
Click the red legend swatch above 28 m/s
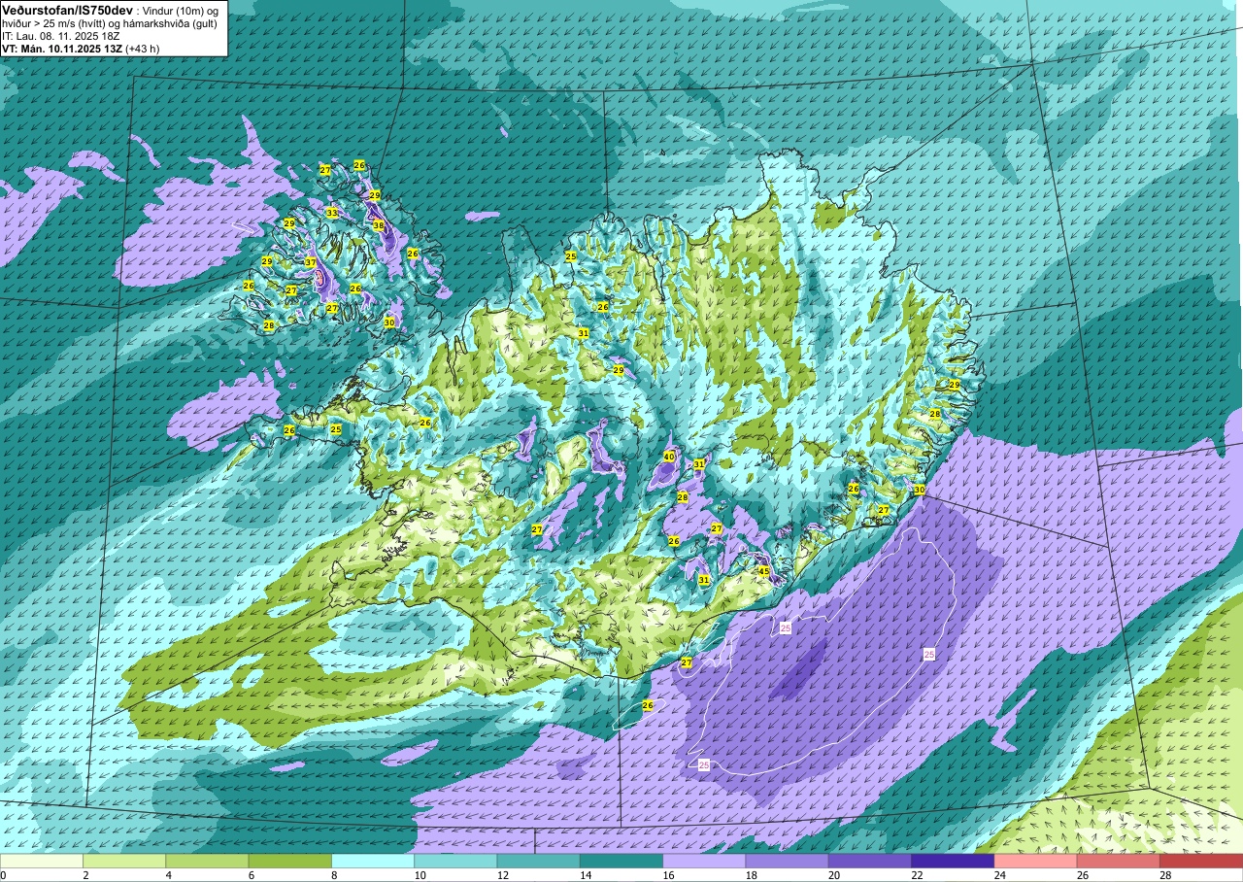tap(1200, 861)
